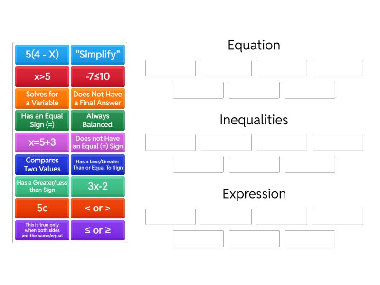Image resolution: width=380 pixels, height=285 pixels.
Task: Click the blue "5(4 - X)" tile
Action: [x=42, y=54]
